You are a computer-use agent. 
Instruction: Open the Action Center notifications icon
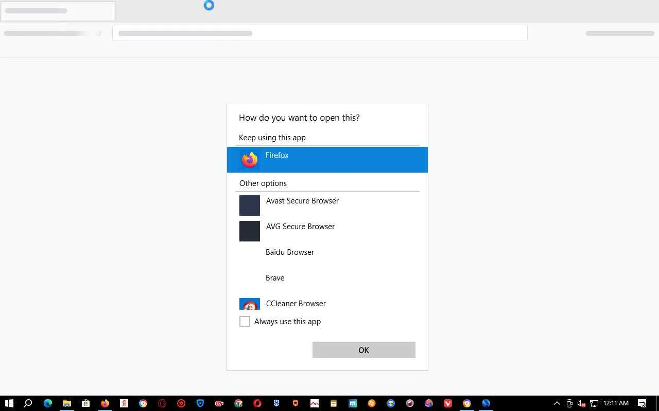(642, 403)
